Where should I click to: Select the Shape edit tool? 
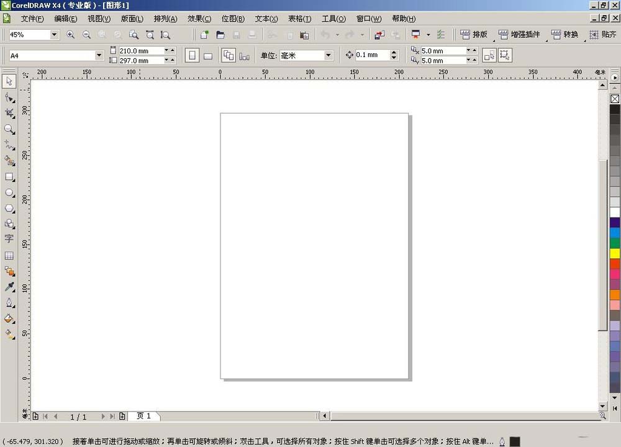(x=9, y=97)
